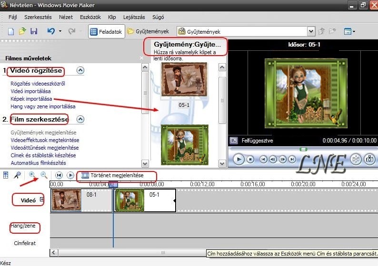The width and height of the screenshot is (378, 266).
Task: Jump back with the preview back button
Action: point(263,159)
